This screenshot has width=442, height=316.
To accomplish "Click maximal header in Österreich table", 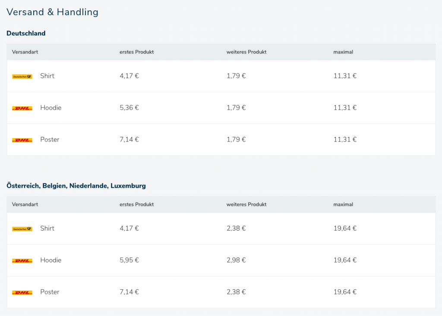I will [343, 204].
